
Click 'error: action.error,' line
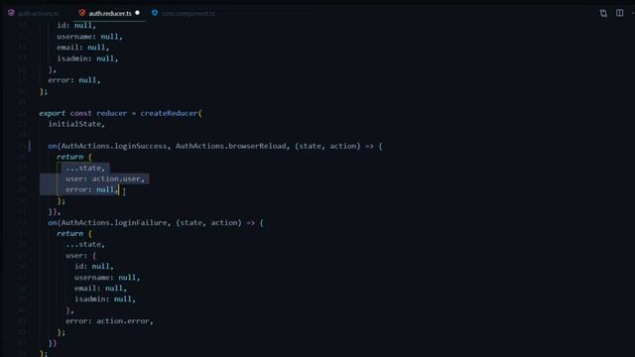tap(109, 321)
